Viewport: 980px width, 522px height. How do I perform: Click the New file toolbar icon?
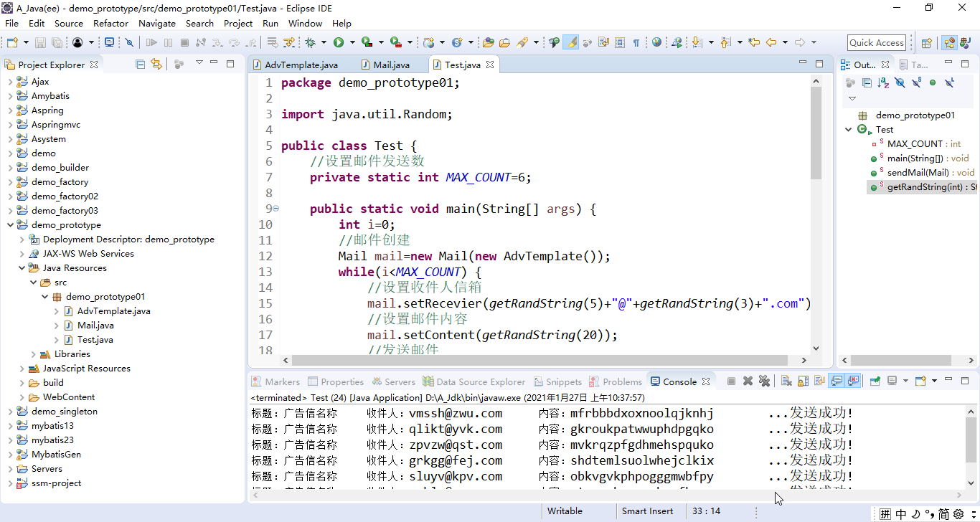12,43
